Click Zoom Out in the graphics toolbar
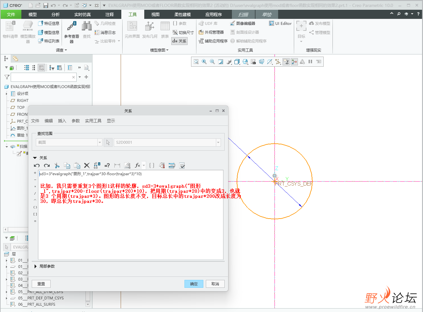The width and height of the screenshot is (423, 312). tap(212, 62)
